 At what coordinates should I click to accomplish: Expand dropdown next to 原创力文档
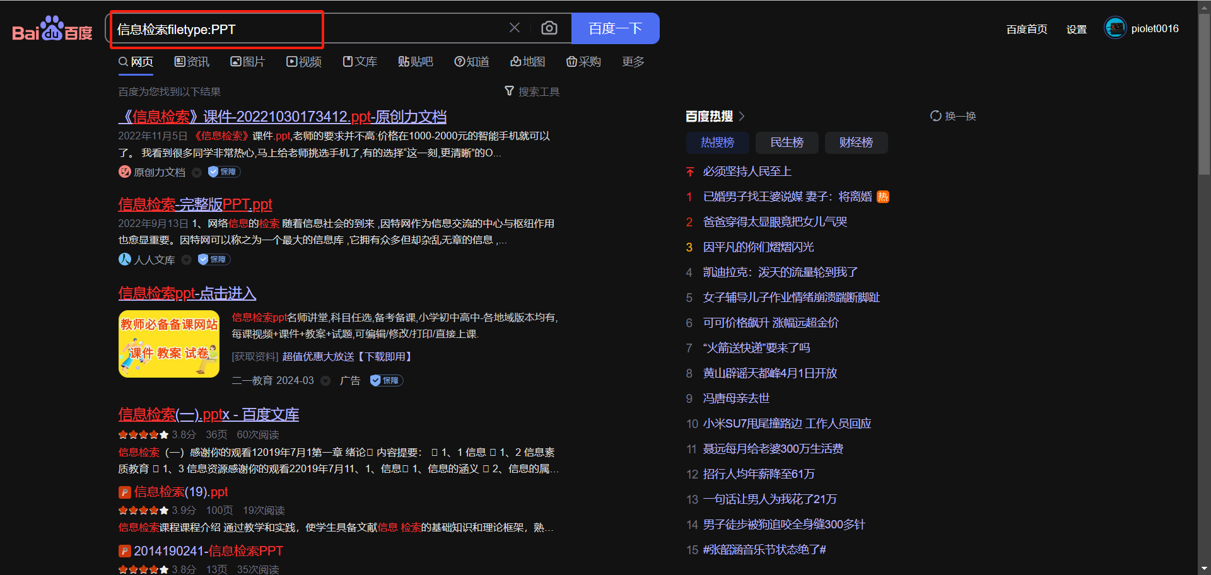click(197, 172)
